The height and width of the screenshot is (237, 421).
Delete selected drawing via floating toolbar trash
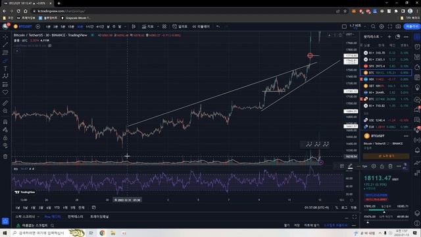point(390,167)
